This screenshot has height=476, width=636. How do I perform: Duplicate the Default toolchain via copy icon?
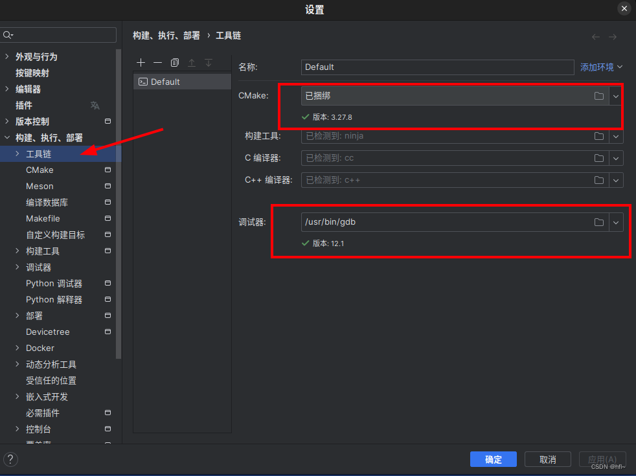tap(174, 62)
